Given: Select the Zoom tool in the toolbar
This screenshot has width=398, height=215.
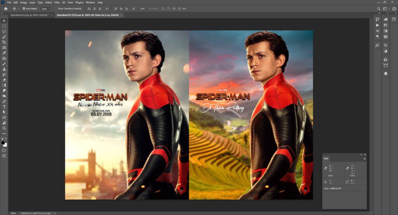Looking at the screenshot, I should [x=4, y=128].
